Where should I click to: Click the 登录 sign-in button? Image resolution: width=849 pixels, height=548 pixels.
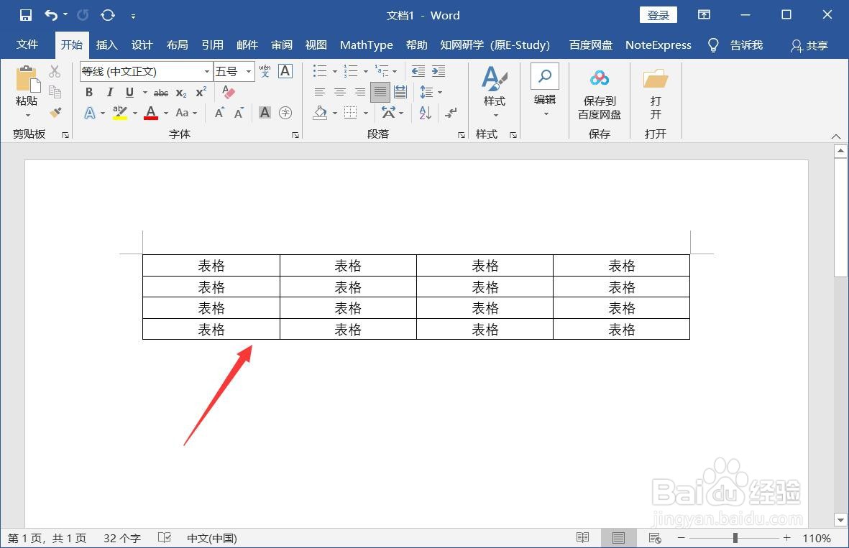point(658,15)
